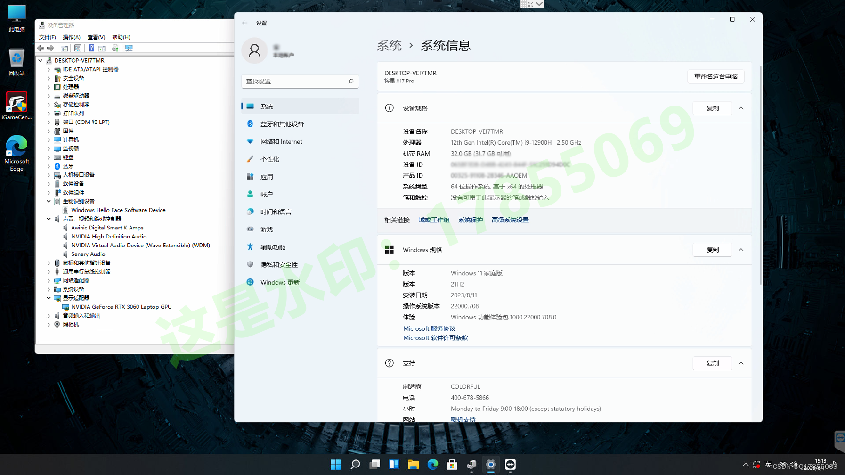The height and width of the screenshot is (475, 845).
Task: Click 重命名这台电脑 button
Action: pos(715,76)
